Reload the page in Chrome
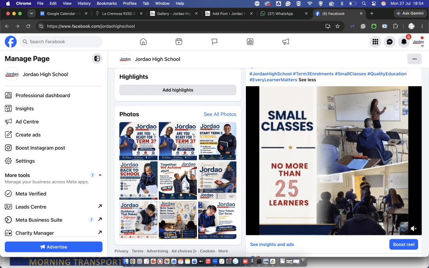 pyautogui.click(x=28, y=26)
